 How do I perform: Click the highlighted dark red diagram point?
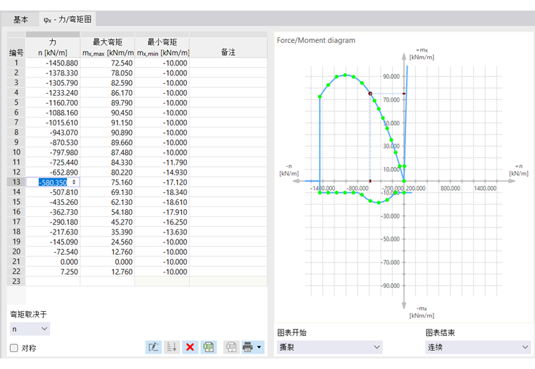pos(370,94)
